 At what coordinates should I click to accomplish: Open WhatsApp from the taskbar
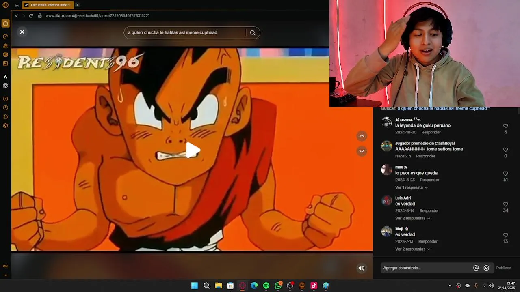[278, 286]
